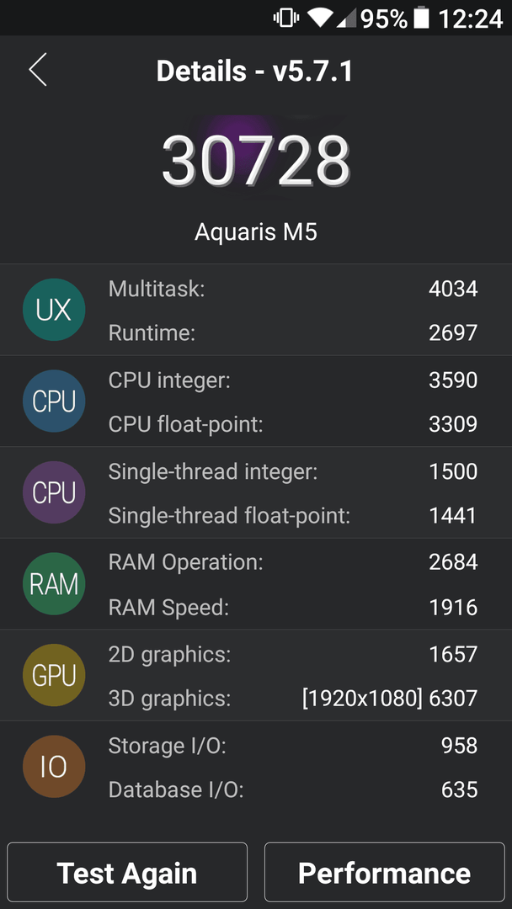
Task: Select the Storage I/O score row
Action: 293,746
